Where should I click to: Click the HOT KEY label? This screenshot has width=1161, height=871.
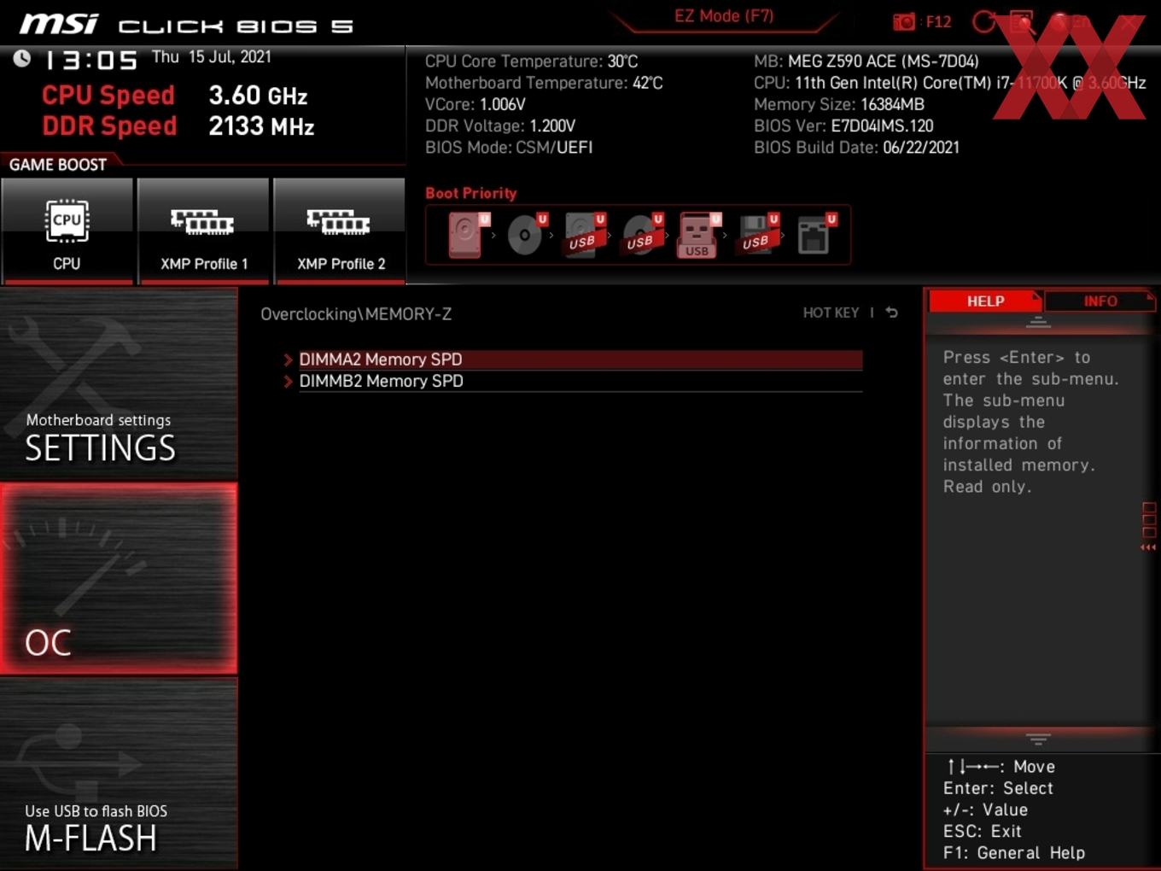coord(831,313)
